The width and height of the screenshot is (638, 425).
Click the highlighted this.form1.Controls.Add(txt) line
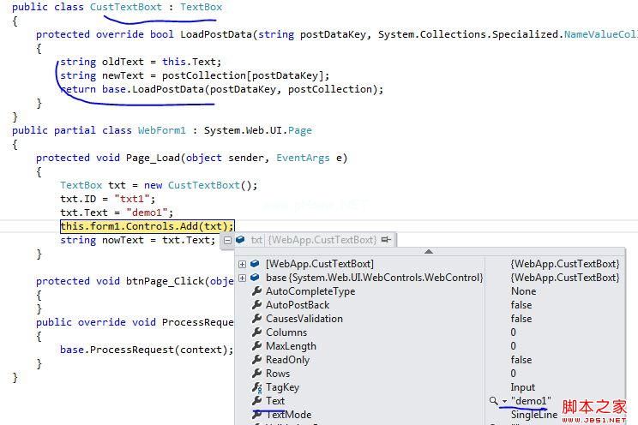coord(147,226)
